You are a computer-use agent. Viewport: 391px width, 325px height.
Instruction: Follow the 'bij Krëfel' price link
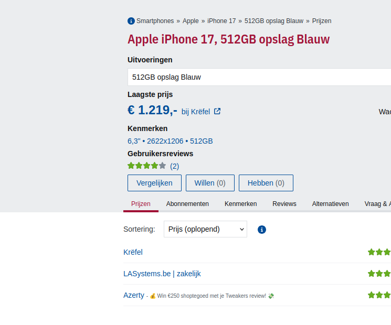[196, 112]
